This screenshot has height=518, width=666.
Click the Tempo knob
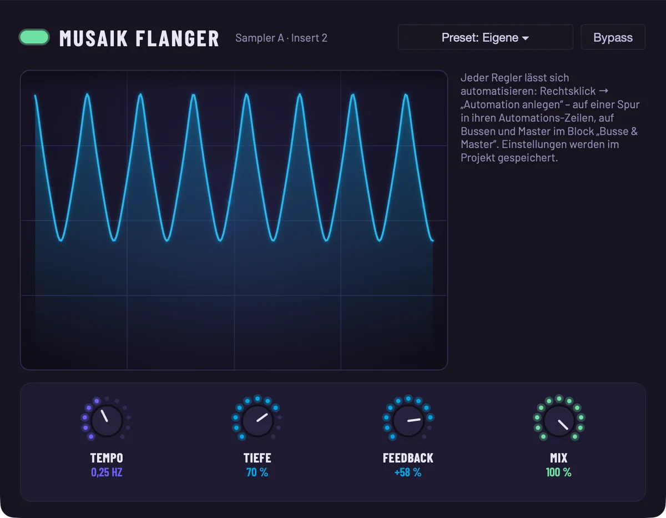107,420
